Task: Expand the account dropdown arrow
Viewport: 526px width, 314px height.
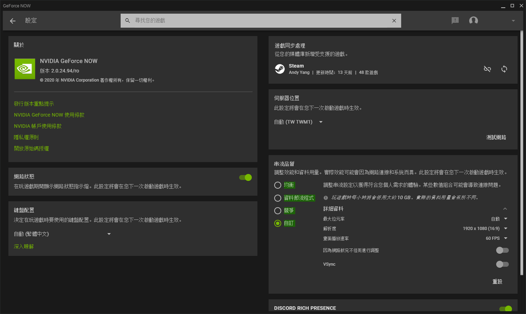Action: coord(513,21)
